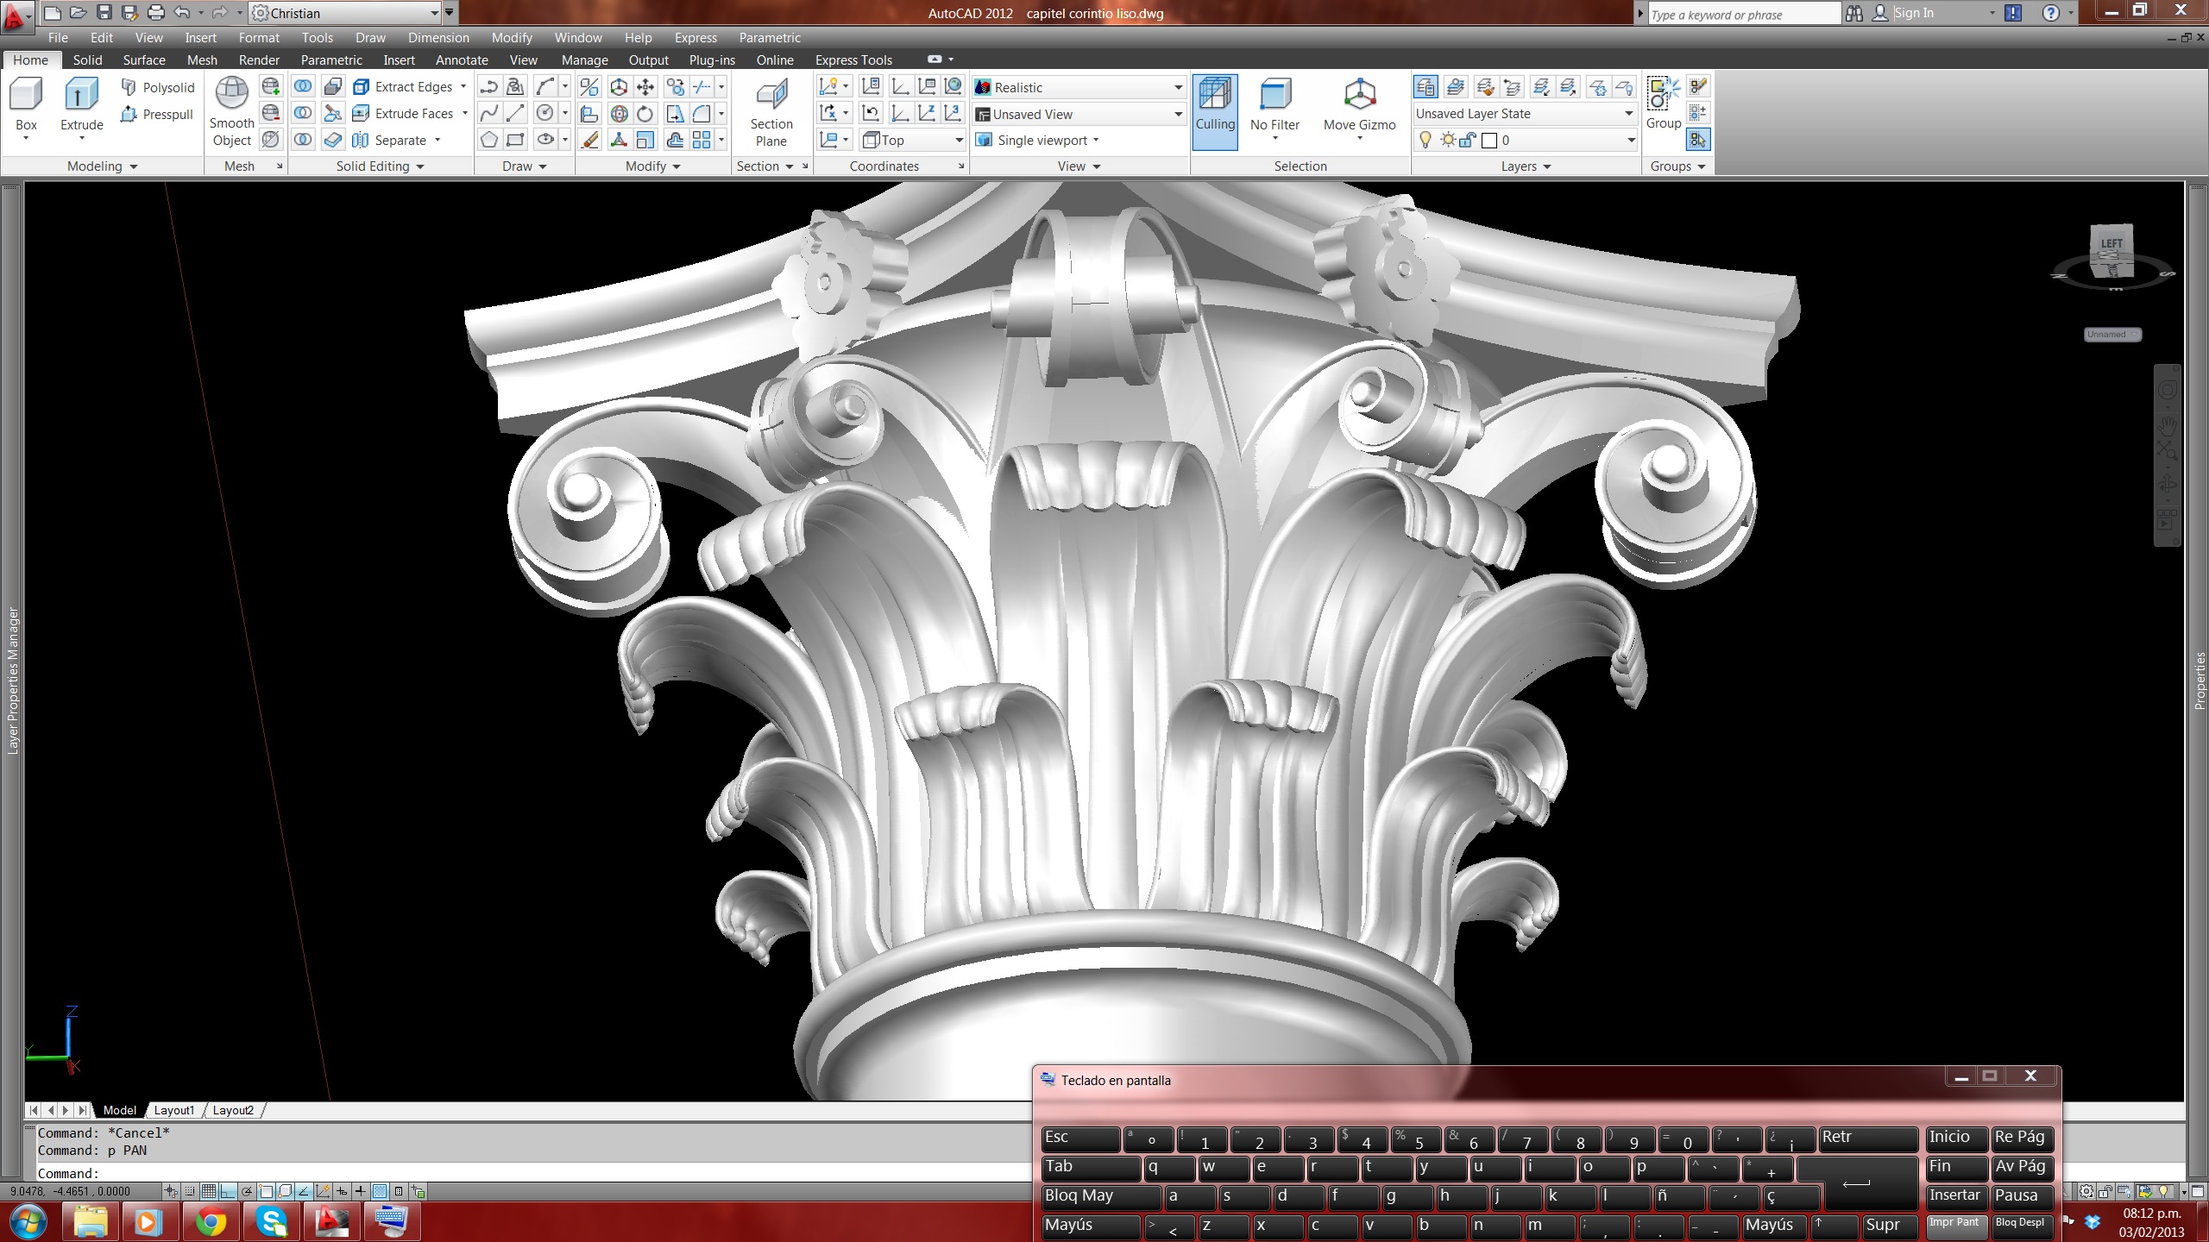Open the Realistic visual style dropdown
The height and width of the screenshot is (1242, 2209).
(1178, 88)
